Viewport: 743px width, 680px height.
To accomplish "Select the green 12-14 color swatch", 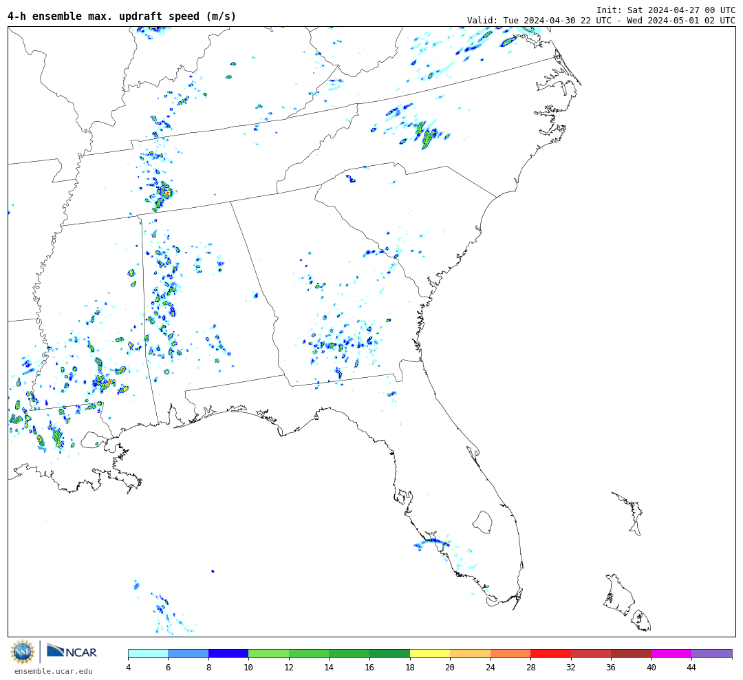I will point(309,654).
